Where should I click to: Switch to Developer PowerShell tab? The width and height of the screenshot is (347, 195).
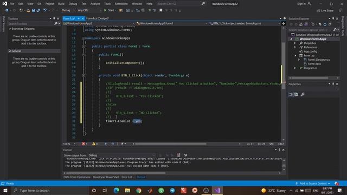(106, 177)
